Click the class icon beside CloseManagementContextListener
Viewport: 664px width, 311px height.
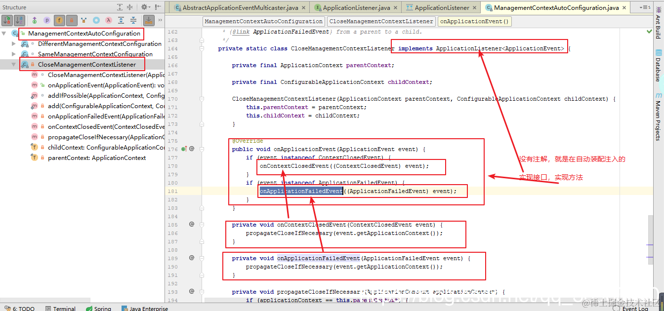pos(25,65)
